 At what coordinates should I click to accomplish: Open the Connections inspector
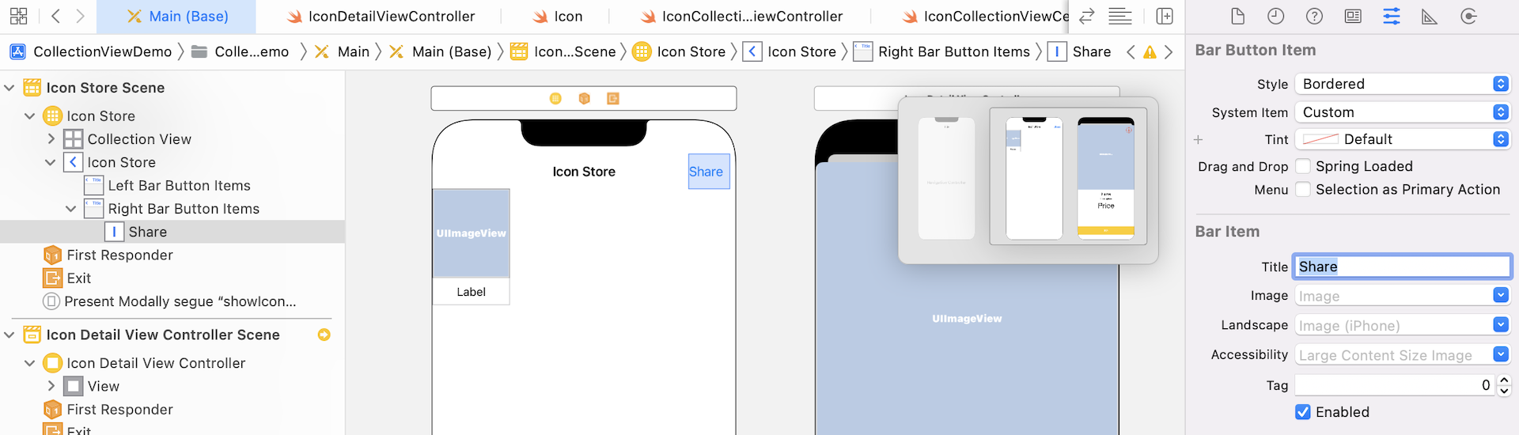click(1468, 17)
